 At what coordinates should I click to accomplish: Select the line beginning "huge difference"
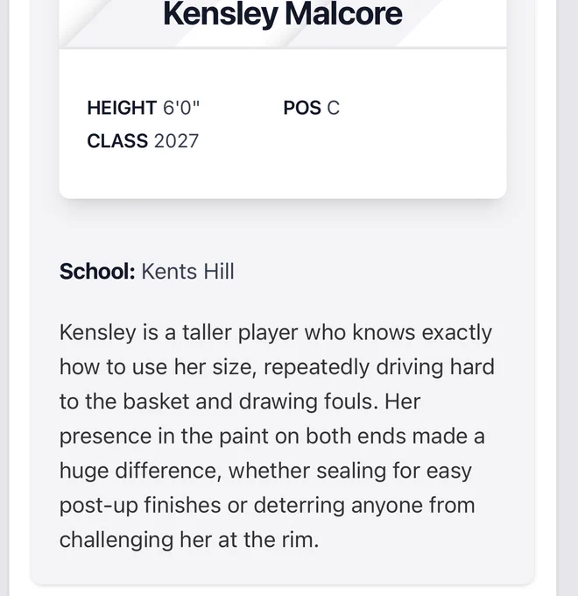265,471
